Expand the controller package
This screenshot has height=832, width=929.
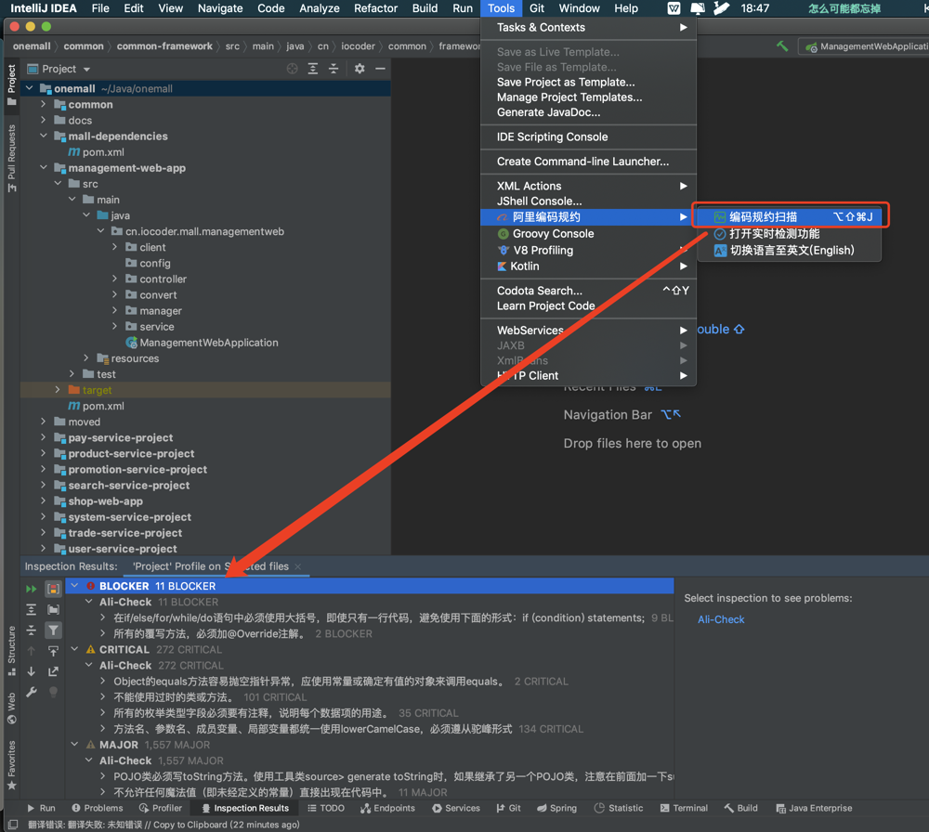(x=115, y=279)
